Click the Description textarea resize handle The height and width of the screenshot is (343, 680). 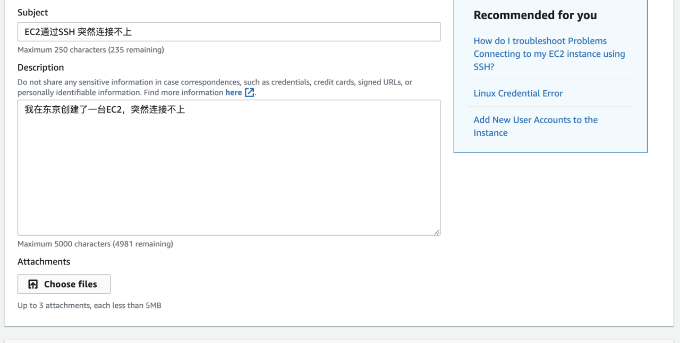coord(437,231)
